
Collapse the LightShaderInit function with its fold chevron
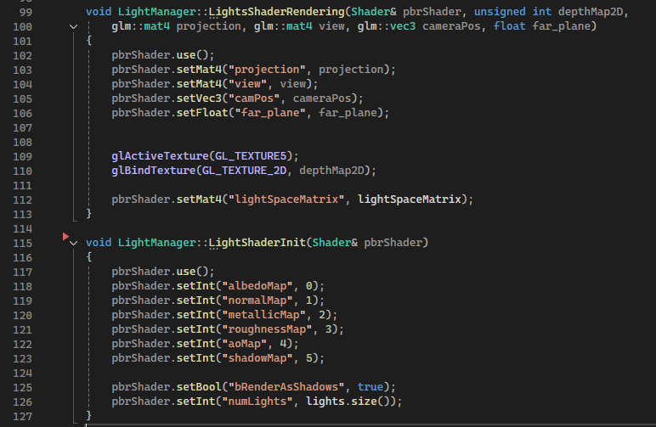[75, 243]
